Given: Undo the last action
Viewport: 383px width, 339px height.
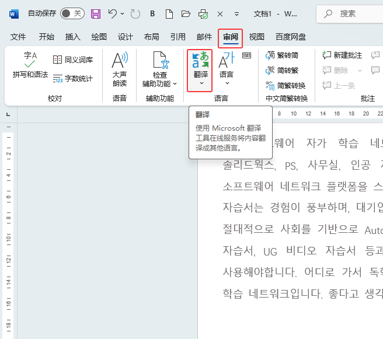Looking at the screenshot, I should pos(113,13).
